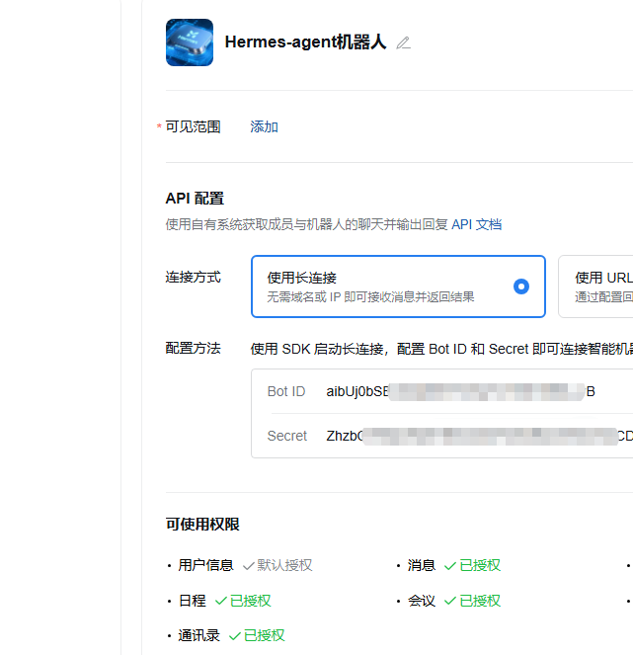The image size is (633, 655).
Task: Click the 已授权 status next to 通讯录
Action: (265, 635)
